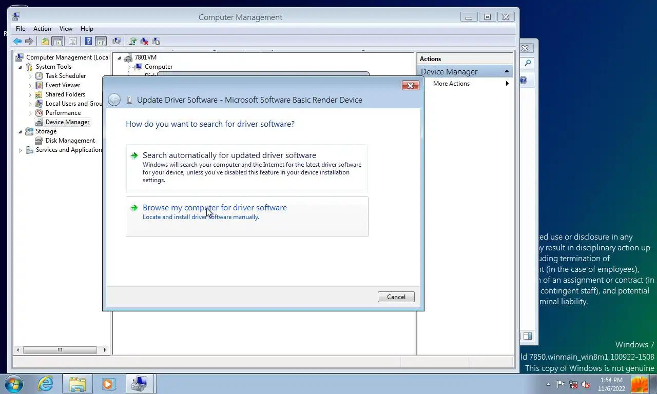Click the back arrow in Update Driver dialog
Screen dimensions: 657x394
(114, 100)
